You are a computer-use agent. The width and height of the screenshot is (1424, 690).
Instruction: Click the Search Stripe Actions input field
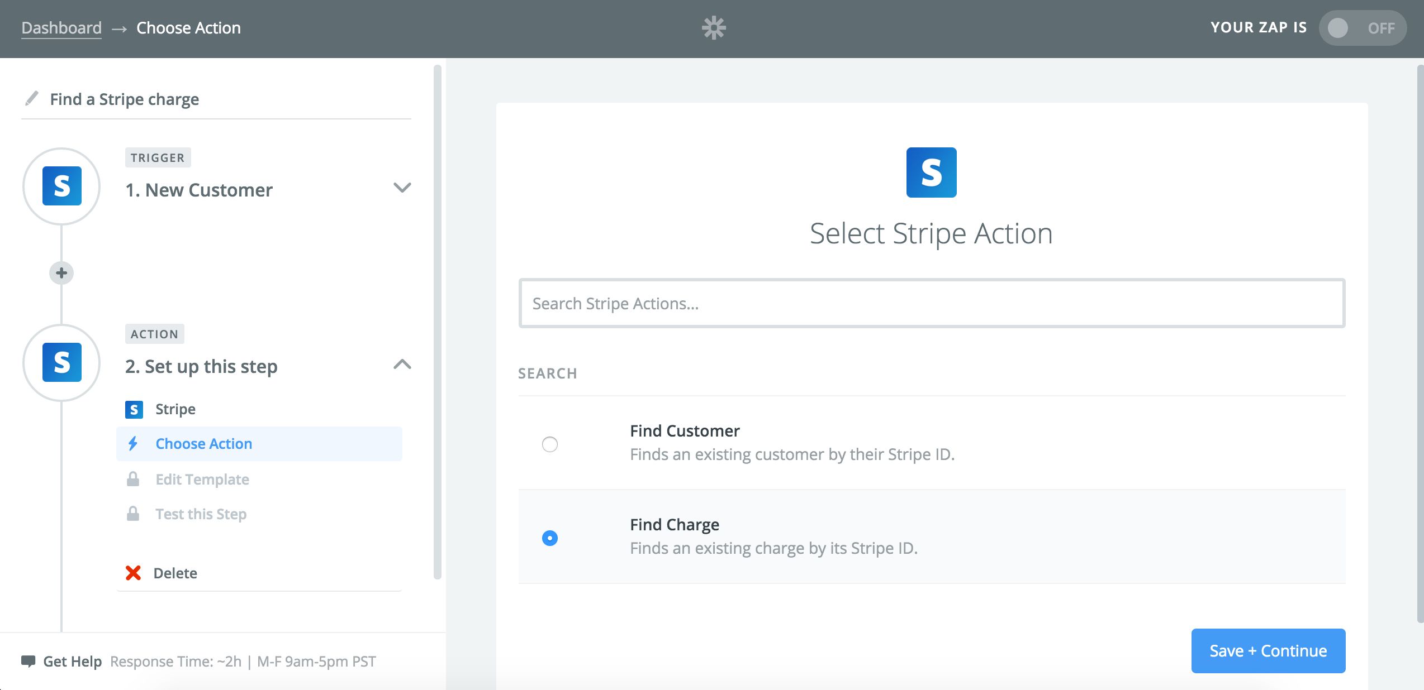932,303
